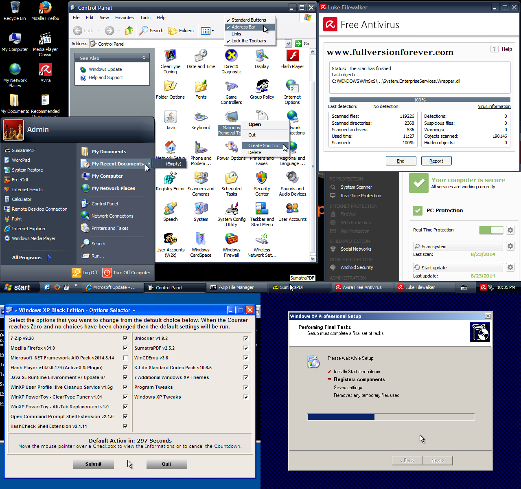Open the Favorites menu in Control Panel
The height and width of the screenshot is (489, 521).
(124, 18)
